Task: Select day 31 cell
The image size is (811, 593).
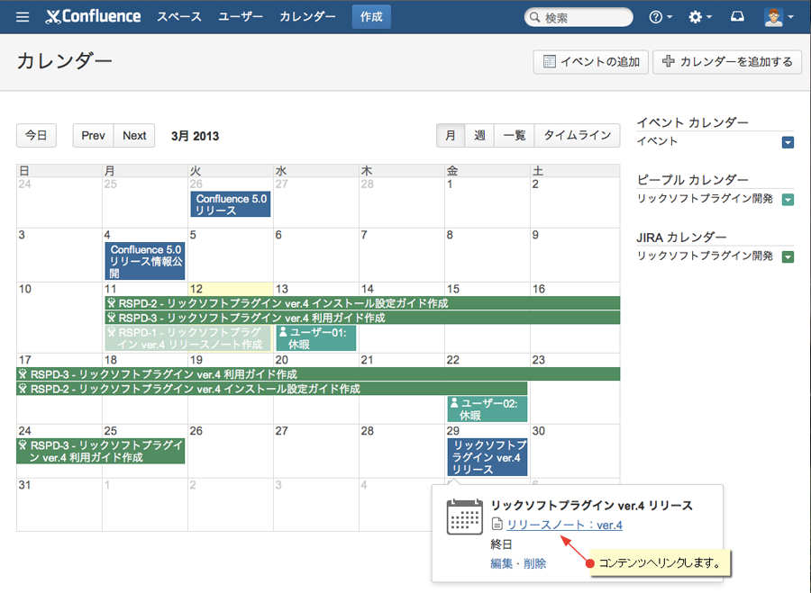Action: point(59,505)
